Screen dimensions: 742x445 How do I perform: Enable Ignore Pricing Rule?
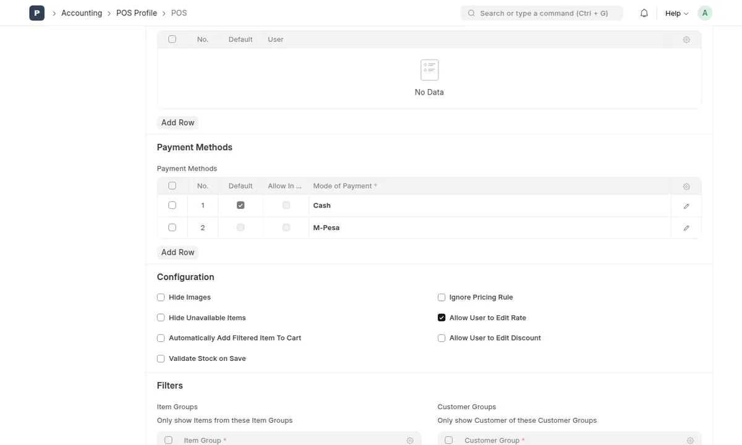click(x=441, y=297)
